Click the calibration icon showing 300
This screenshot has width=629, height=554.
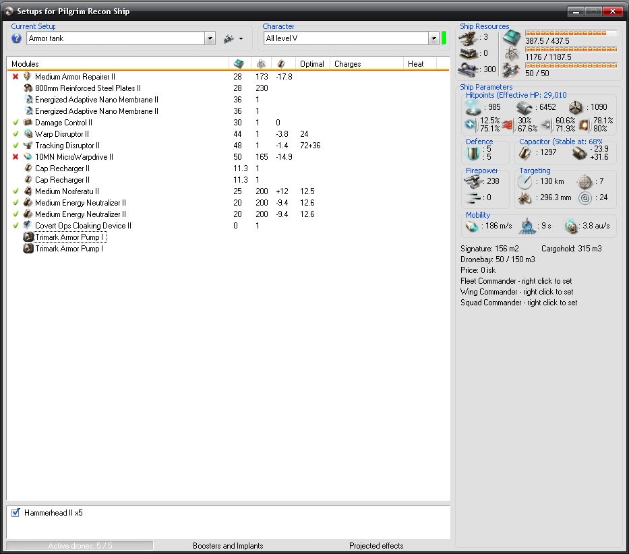[468, 69]
